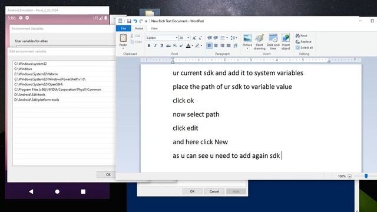Place cursor after 'now select path' line

pos(220,114)
